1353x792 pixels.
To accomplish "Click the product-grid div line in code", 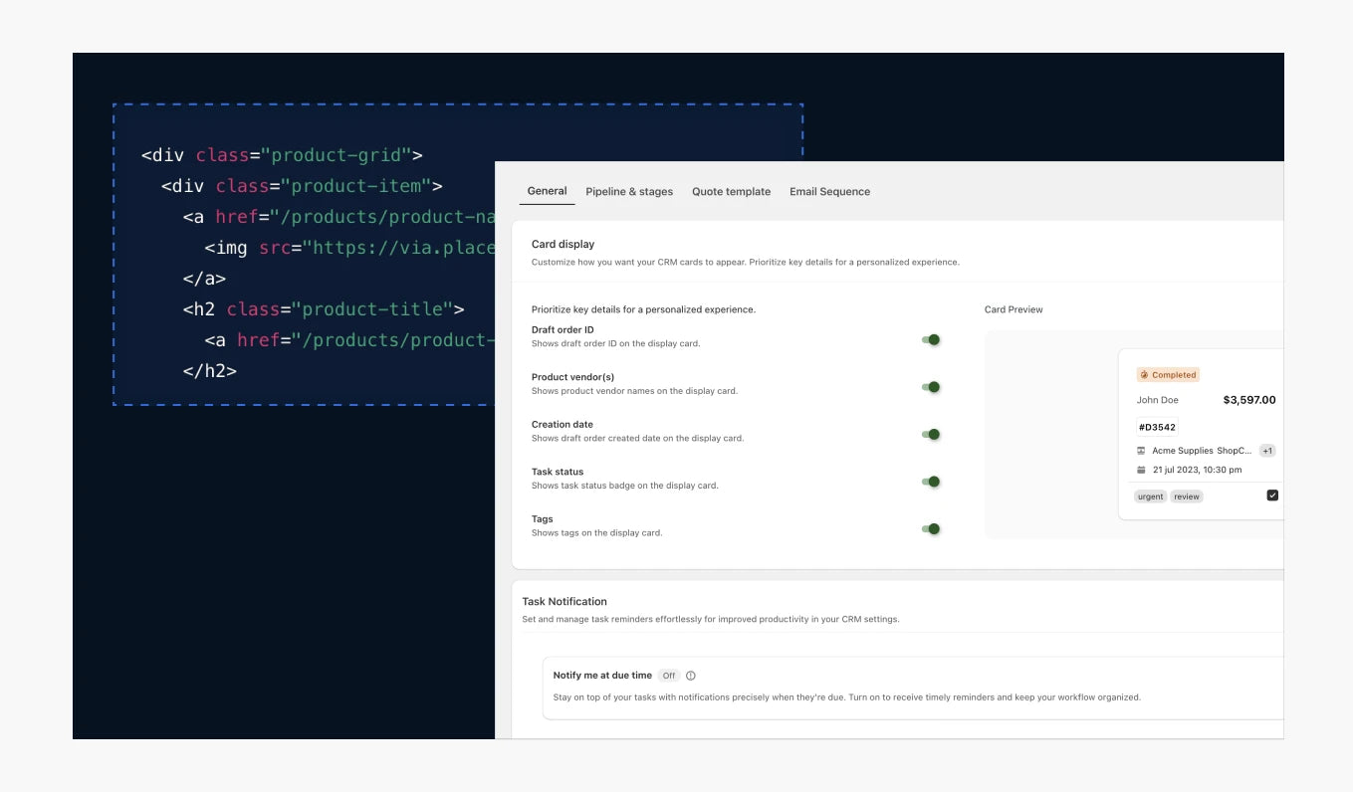I will (282, 155).
